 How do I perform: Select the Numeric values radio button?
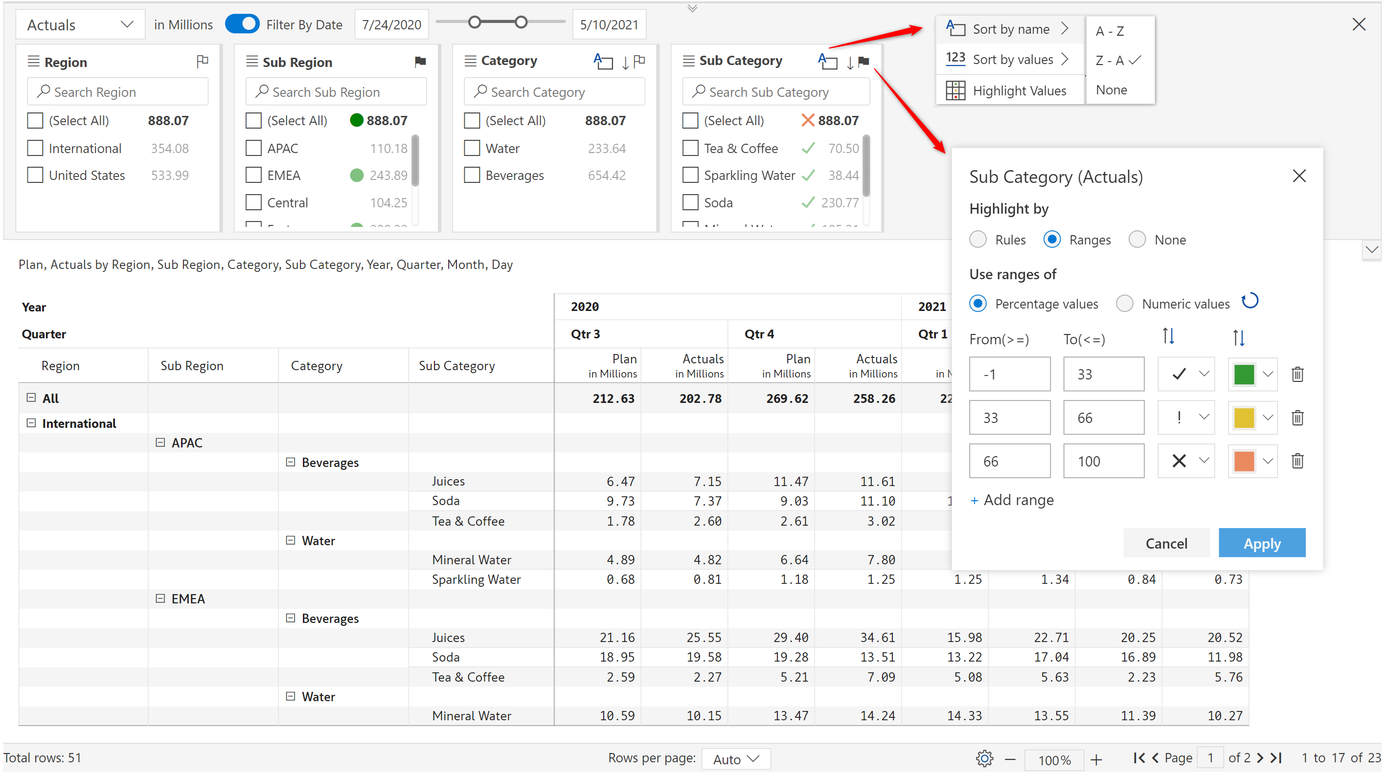tap(1124, 304)
